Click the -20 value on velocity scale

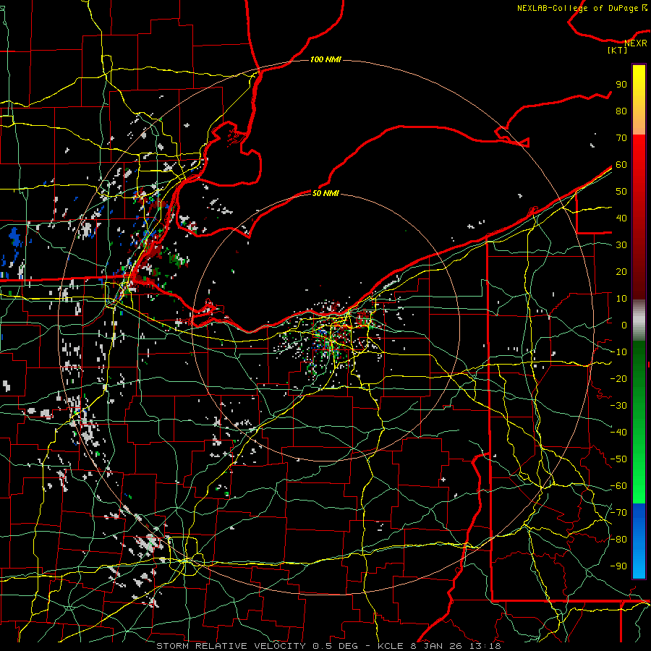pos(618,378)
